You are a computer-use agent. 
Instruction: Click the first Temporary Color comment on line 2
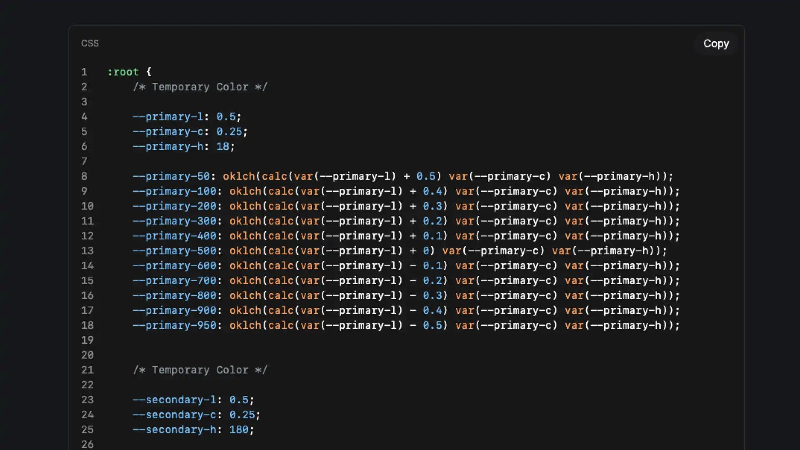pos(200,87)
